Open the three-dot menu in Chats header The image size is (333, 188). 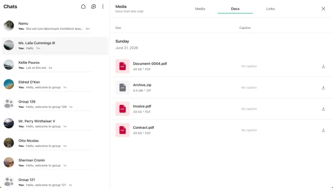click(103, 7)
